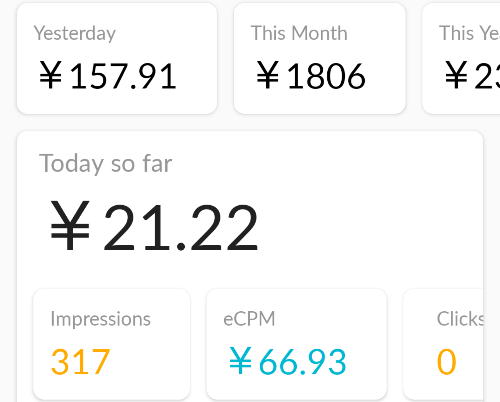Click the This Month label
This screenshot has width=500, height=402.
[x=299, y=33]
